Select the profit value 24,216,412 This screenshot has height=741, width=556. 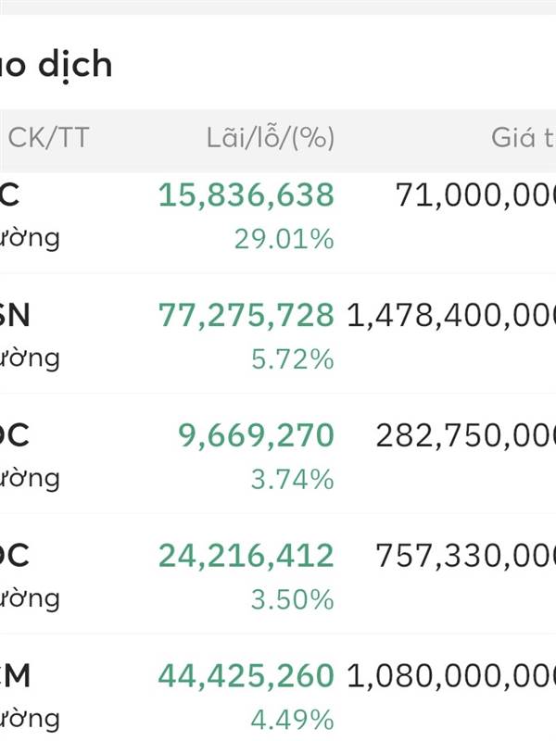(246, 556)
